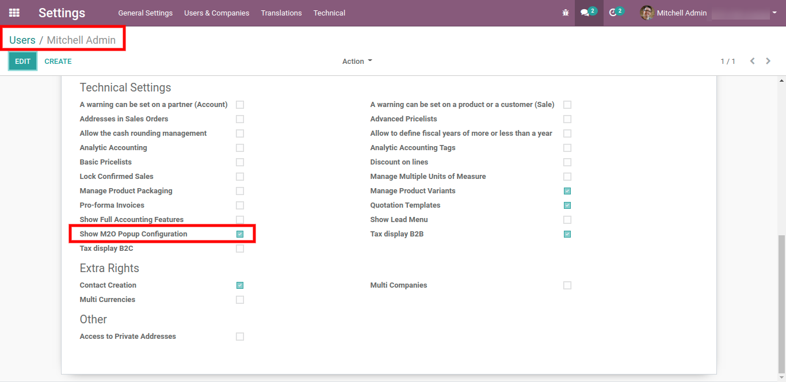Screen dimensions: 786x382
Task: Open the apps grid menu icon
Action: (14, 13)
